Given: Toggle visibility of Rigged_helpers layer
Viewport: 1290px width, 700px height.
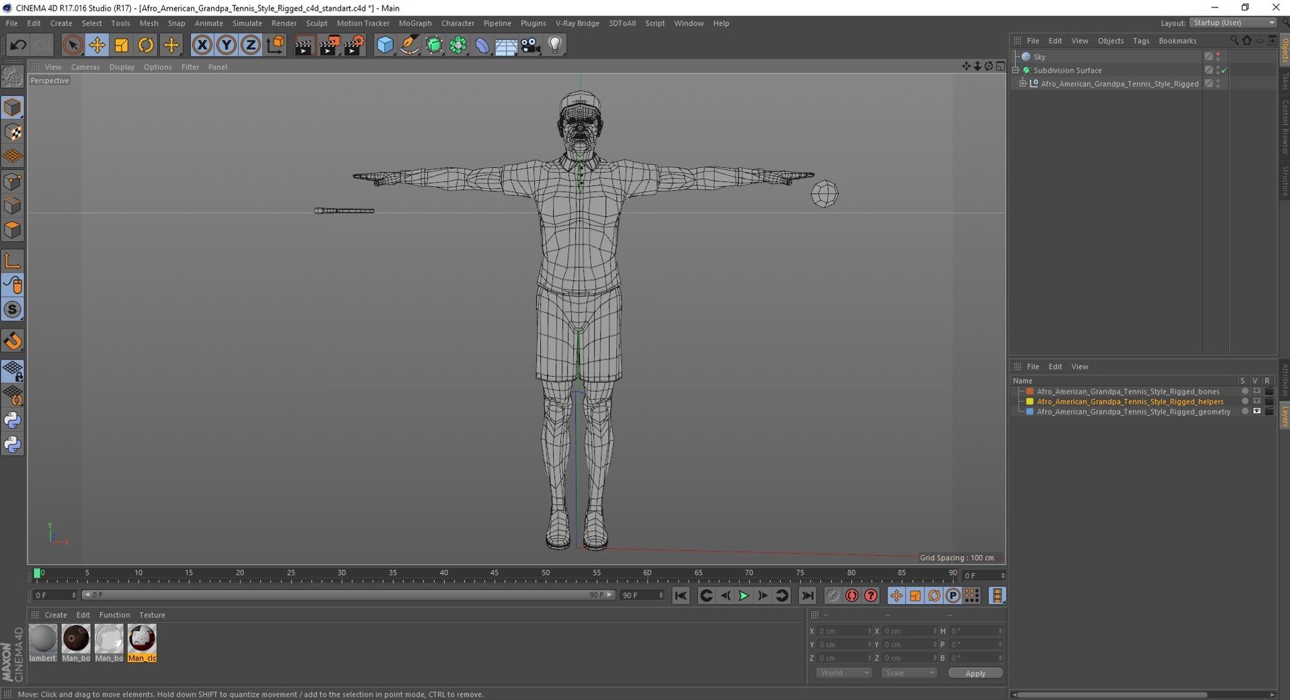Looking at the screenshot, I should click(x=1256, y=401).
